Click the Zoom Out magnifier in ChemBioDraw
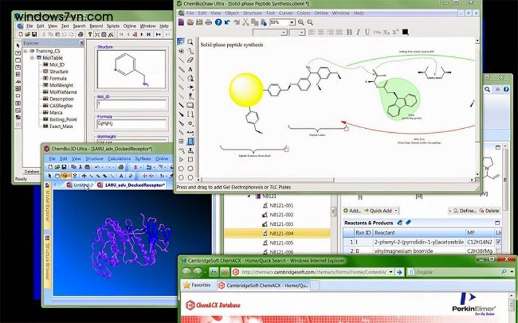 [310, 22]
